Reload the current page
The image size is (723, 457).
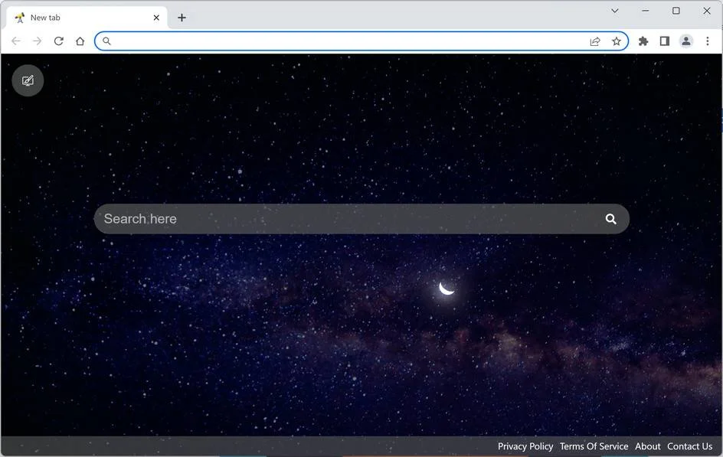point(58,41)
